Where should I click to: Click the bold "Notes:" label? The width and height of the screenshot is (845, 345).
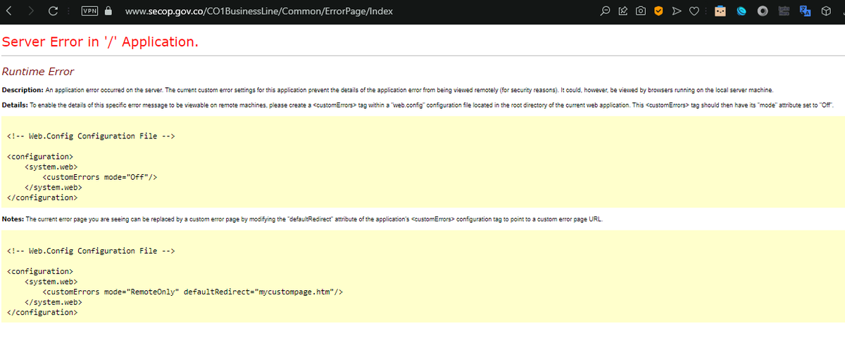click(13, 219)
